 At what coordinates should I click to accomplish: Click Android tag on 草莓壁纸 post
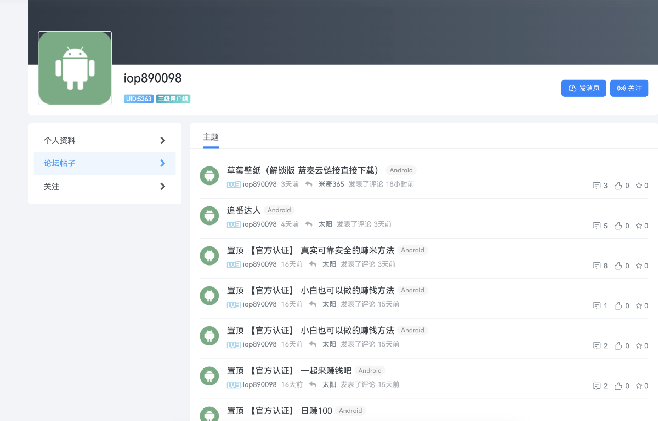click(x=401, y=170)
